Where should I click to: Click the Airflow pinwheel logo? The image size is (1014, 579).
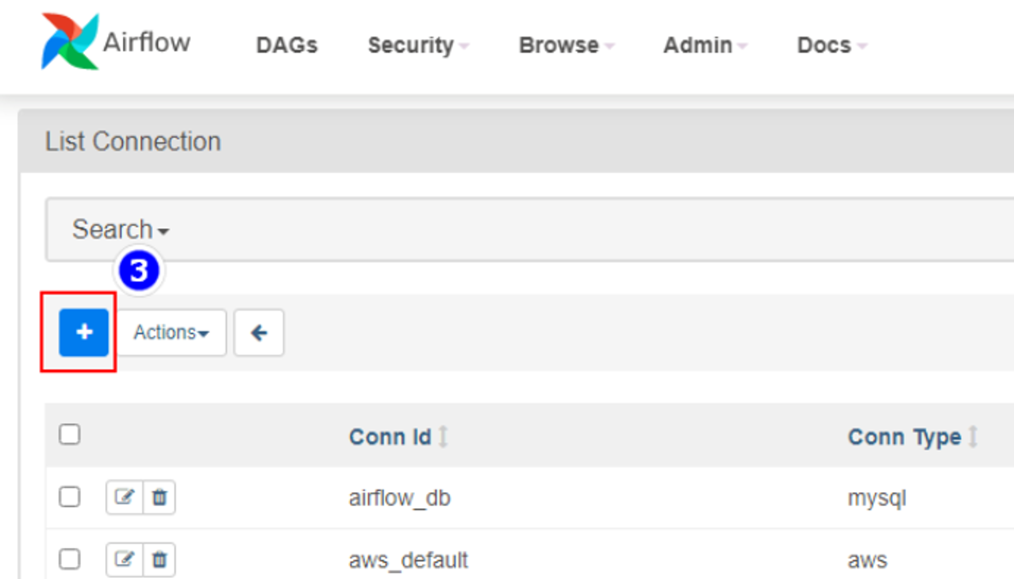[x=70, y=42]
